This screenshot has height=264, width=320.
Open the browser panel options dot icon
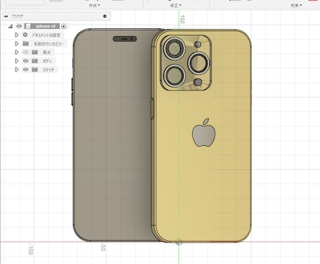(x=105, y=16)
